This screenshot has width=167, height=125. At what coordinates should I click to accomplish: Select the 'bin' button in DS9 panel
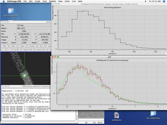(x=41, y=46)
